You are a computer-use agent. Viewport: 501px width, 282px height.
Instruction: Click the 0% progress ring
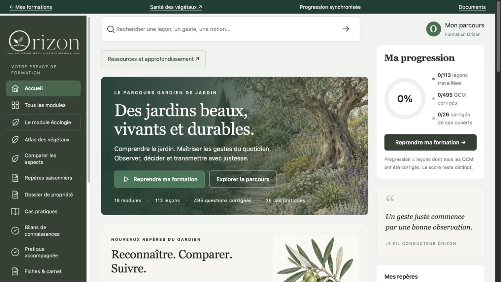405,99
